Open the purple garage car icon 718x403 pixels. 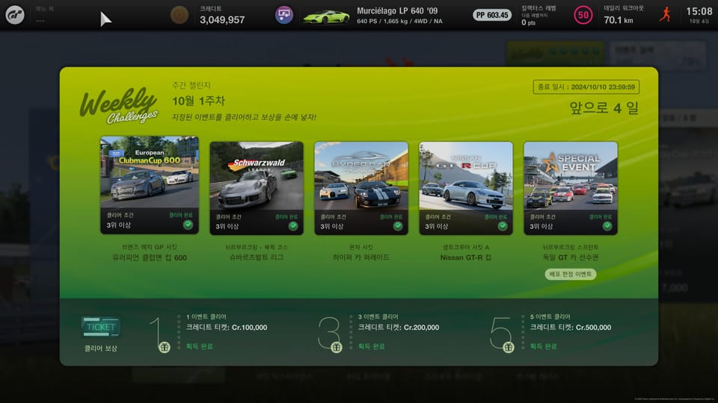[284, 15]
